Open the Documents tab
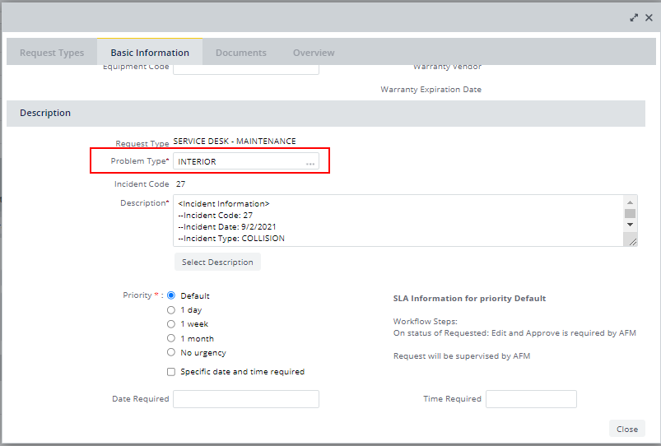661x446 pixels. (241, 53)
